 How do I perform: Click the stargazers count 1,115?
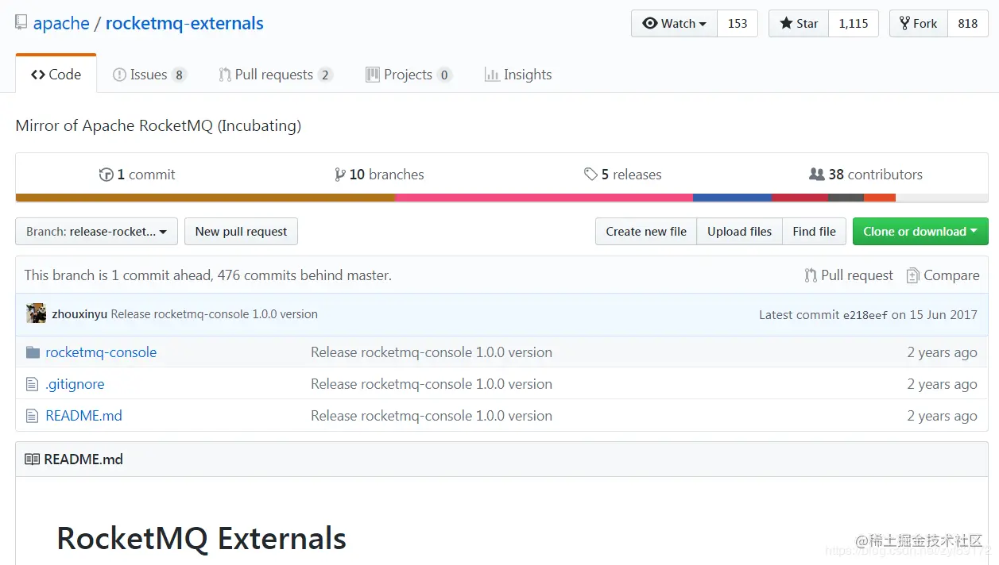click(x=854, y=24)
